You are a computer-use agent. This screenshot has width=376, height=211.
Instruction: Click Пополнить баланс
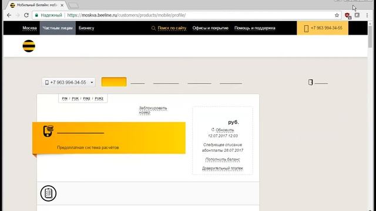tap(223, 159)
